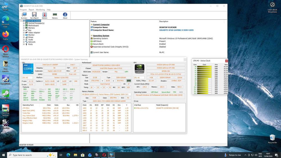
Task: Click the Turbo Max operating point row
Action: (51, 113)
